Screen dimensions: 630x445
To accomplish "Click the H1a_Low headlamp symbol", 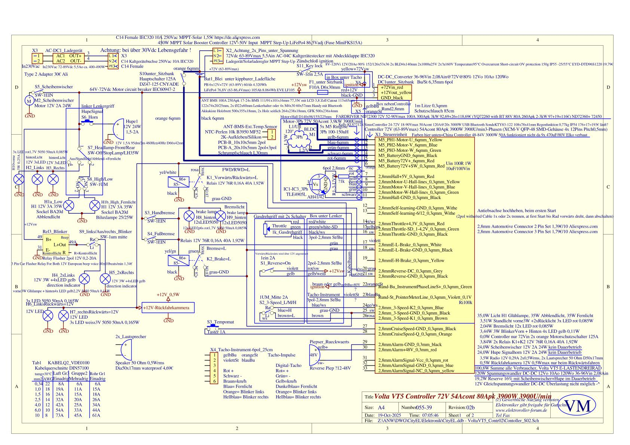I will pyautogui.click(x=69, y=205).
